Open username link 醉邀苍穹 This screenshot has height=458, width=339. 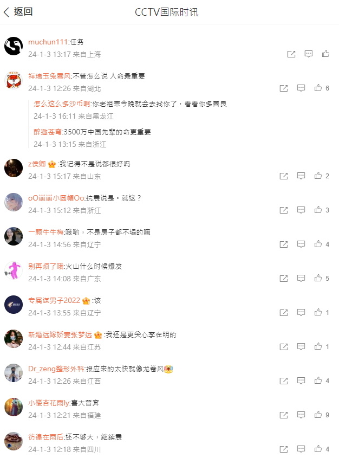pyautogui.click(x=48, y=132)
